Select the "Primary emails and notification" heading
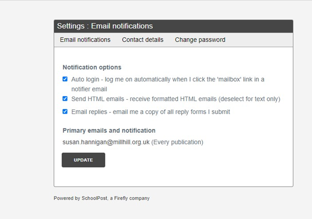Screen dimensions: 312x219 click(109, 130)
